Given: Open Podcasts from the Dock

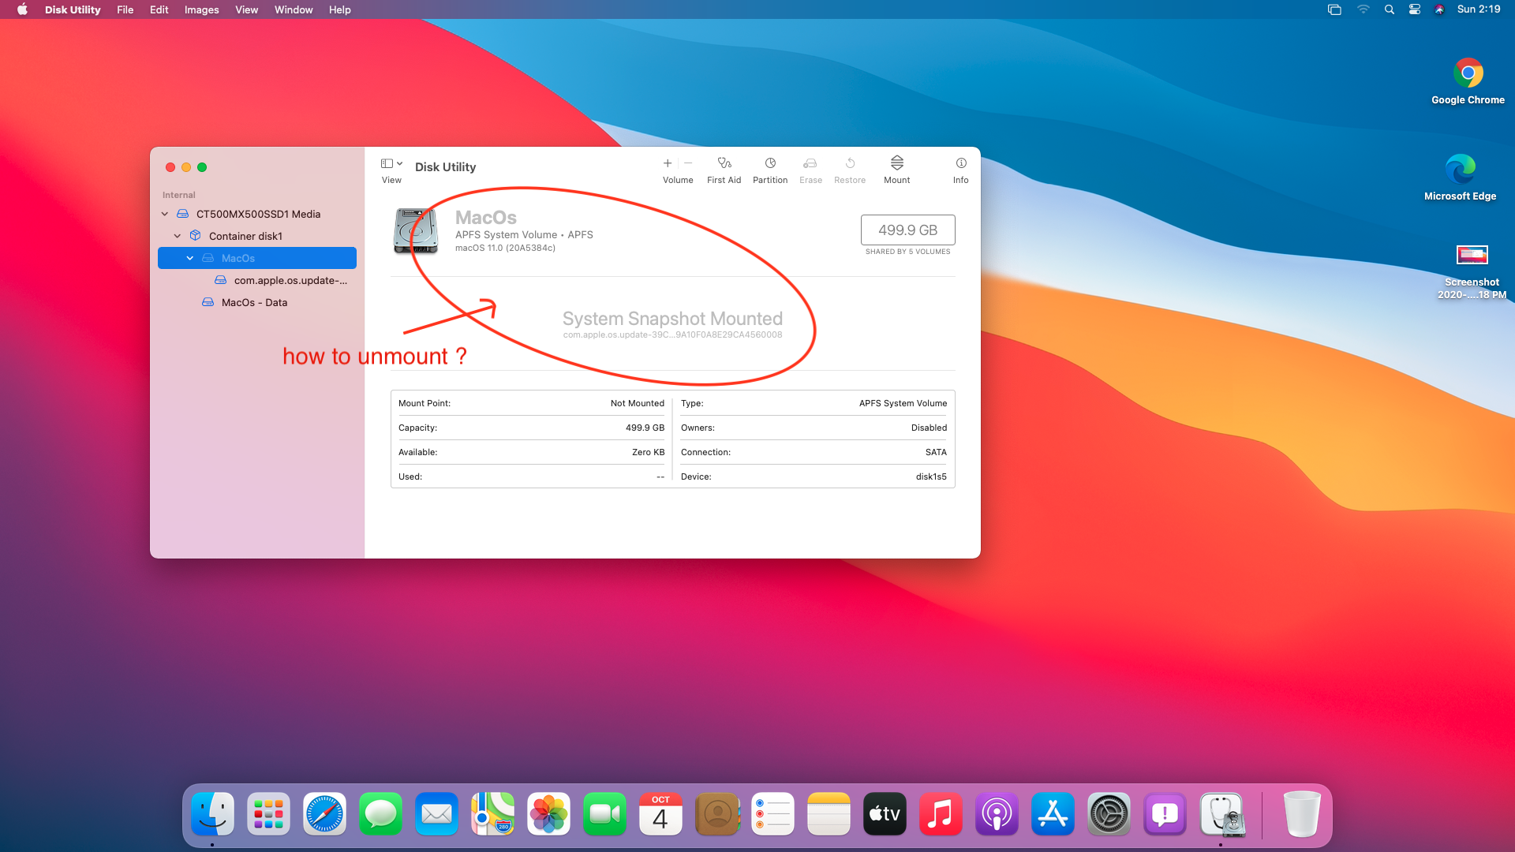Looking at the screenshot, I should point(997,814).
